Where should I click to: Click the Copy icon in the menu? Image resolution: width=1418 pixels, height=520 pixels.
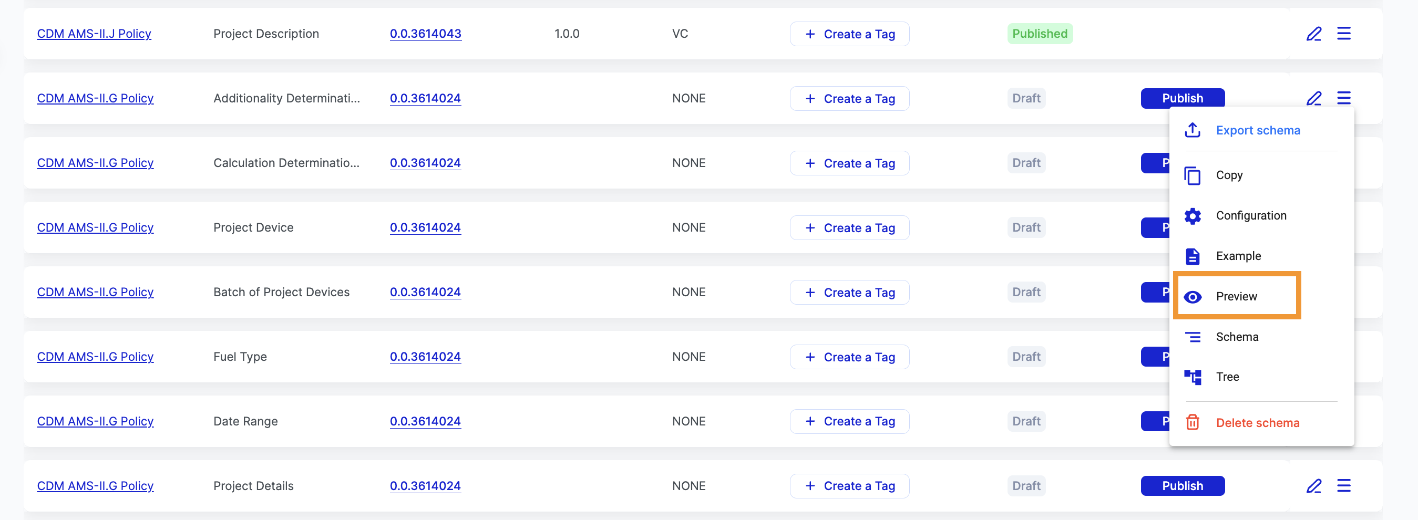(1193, 175)
